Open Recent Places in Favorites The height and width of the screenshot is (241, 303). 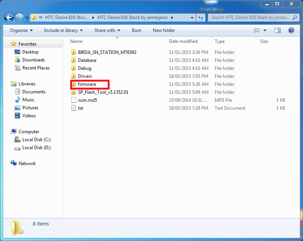[x=36, y=68]
